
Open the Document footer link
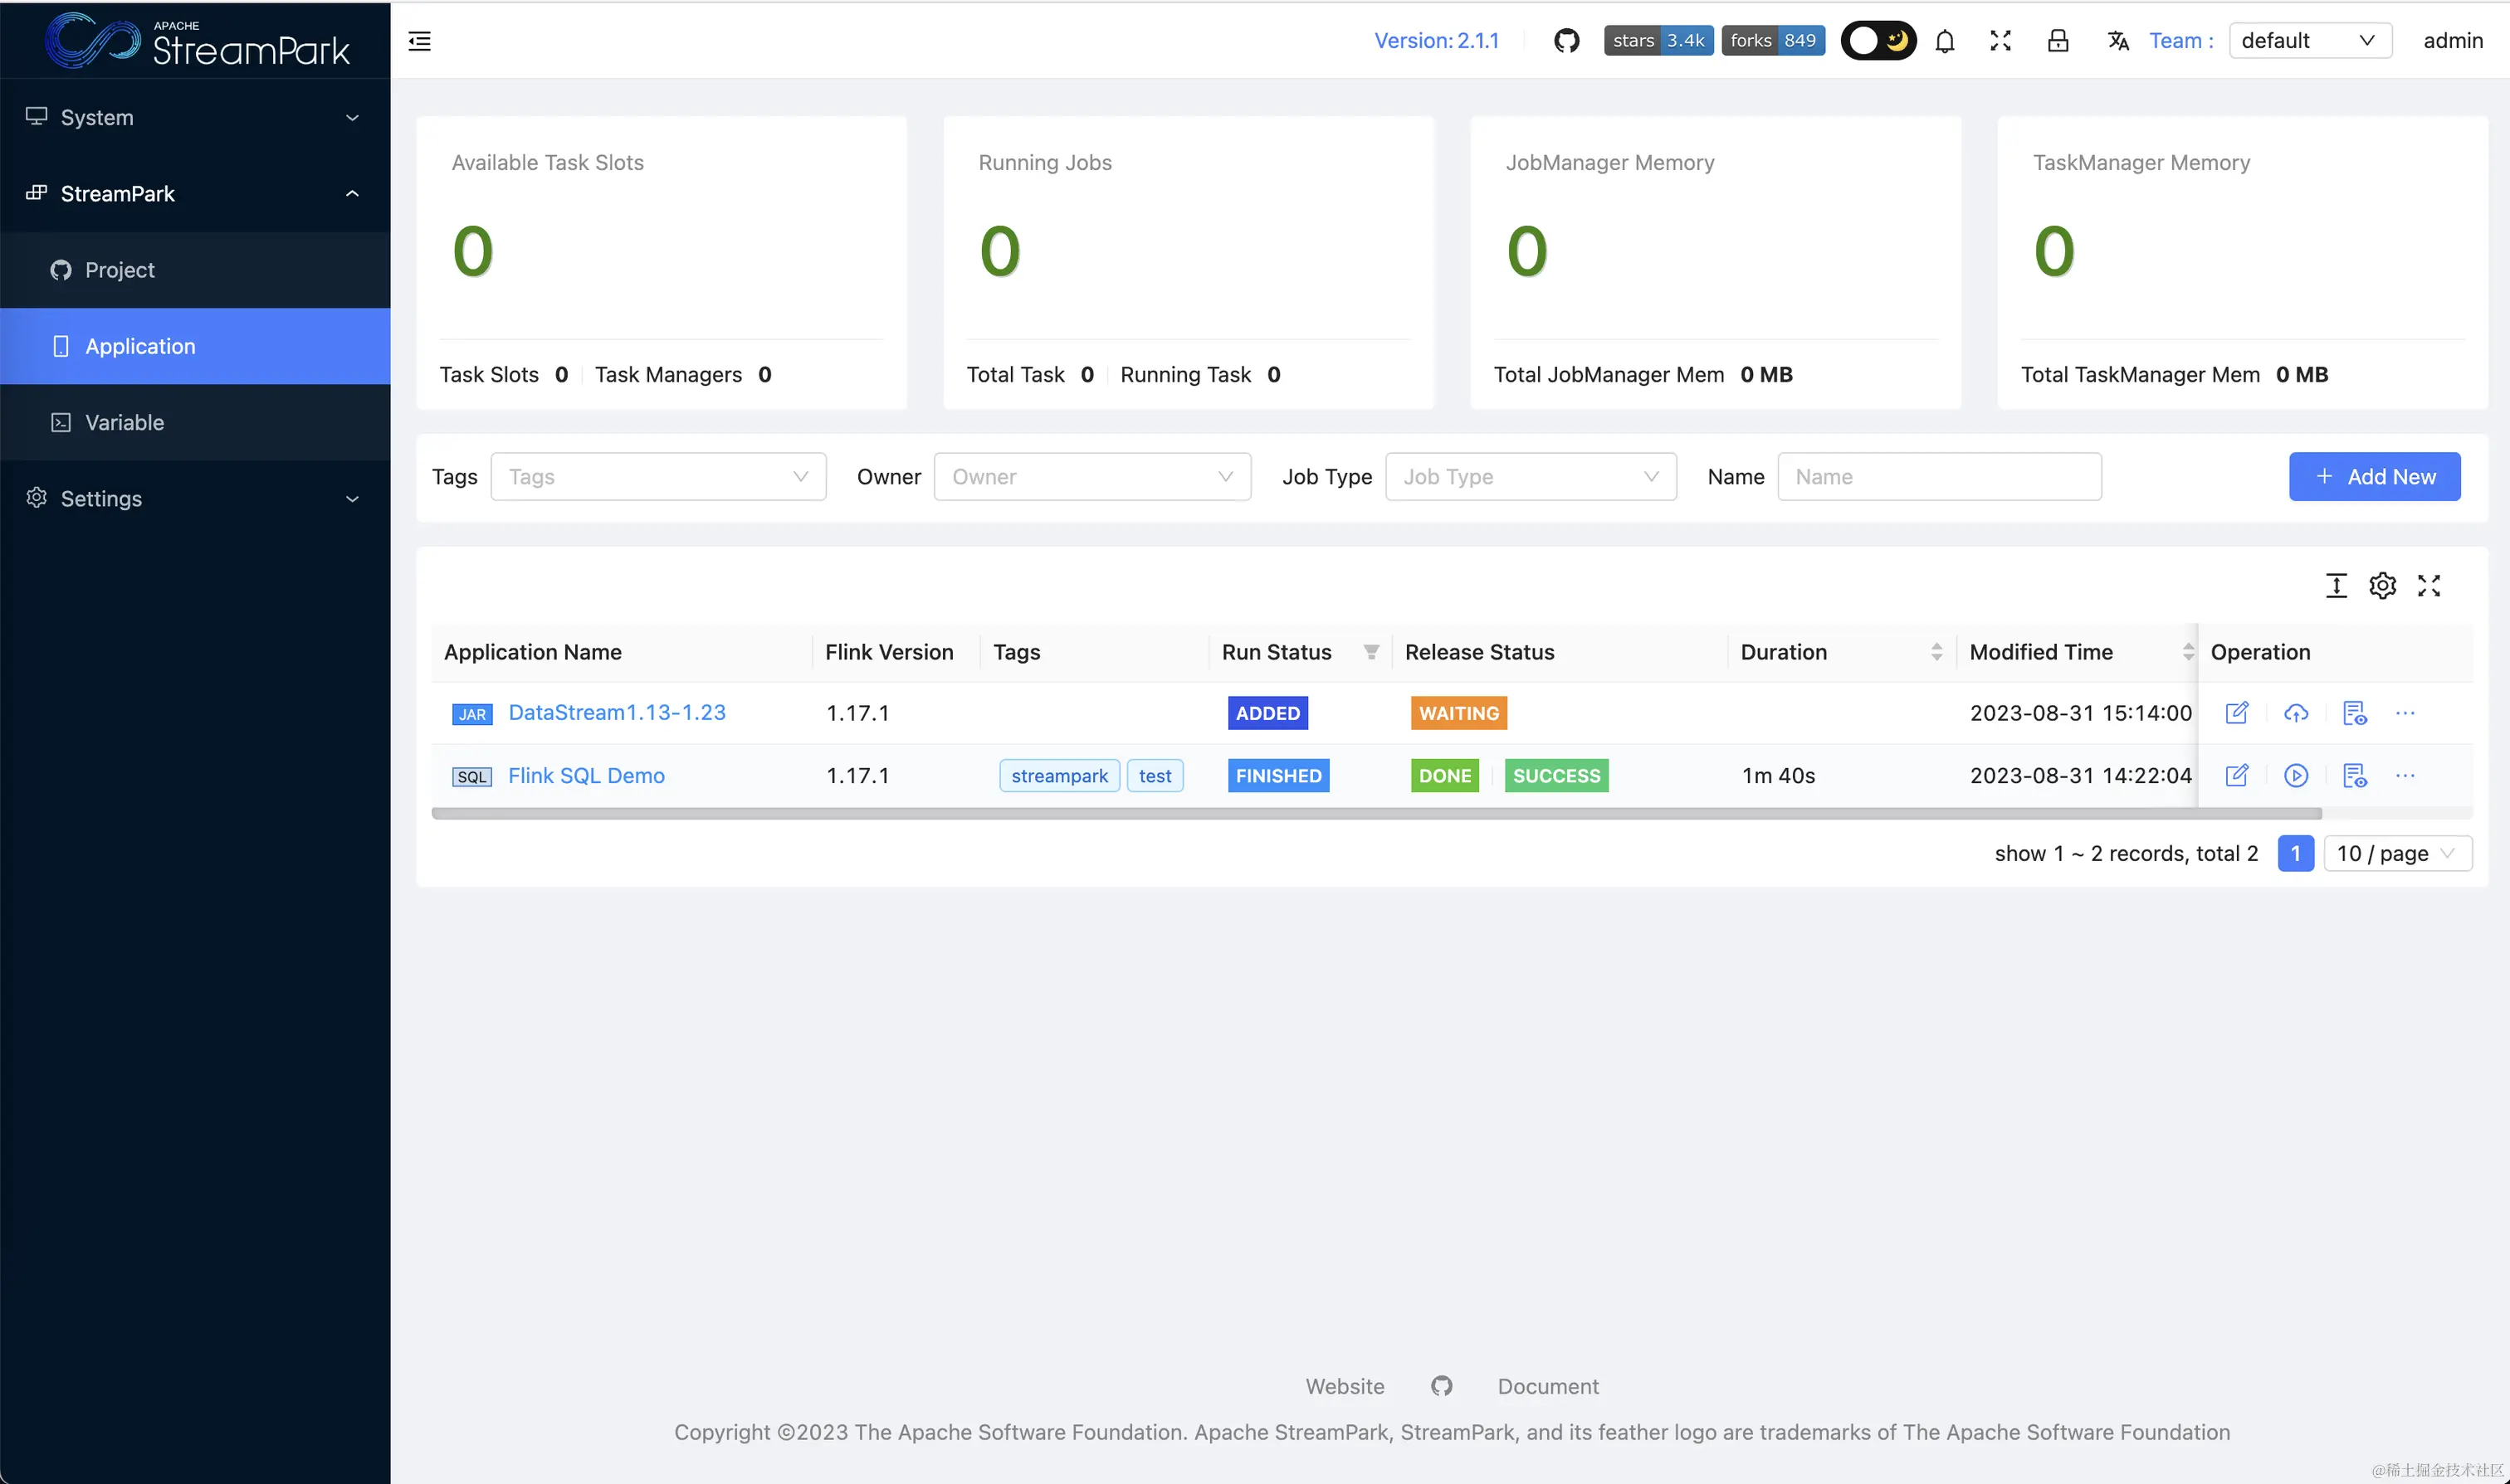[x=1546, y=1387]
